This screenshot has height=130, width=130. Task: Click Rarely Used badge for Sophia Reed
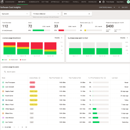coord(34,91)
